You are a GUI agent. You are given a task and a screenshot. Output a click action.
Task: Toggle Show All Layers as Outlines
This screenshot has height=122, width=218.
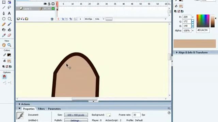[x=53, y=4]
